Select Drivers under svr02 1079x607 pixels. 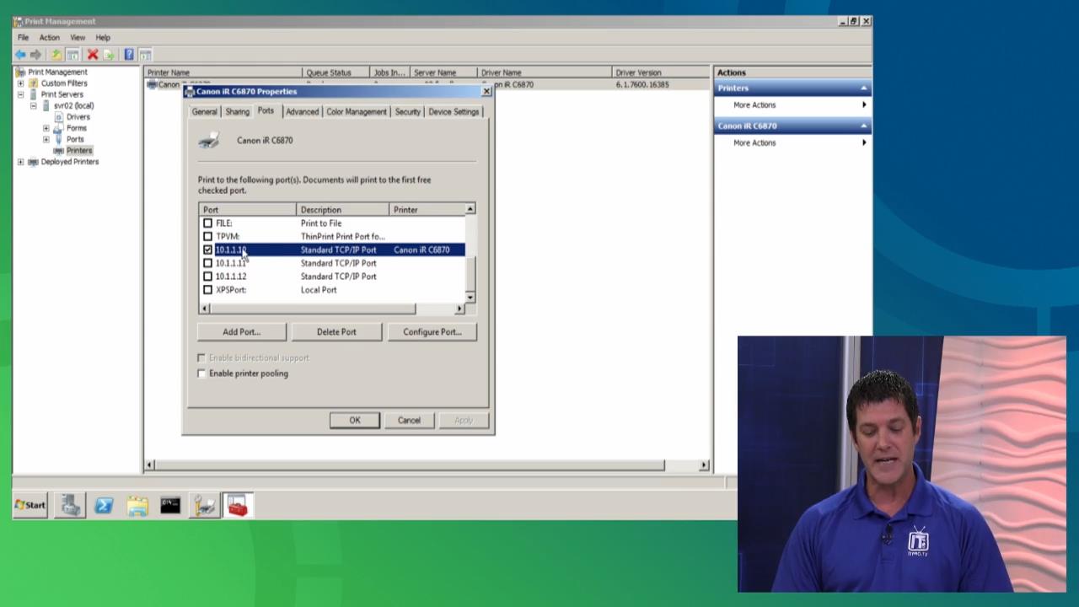(78, 116)
